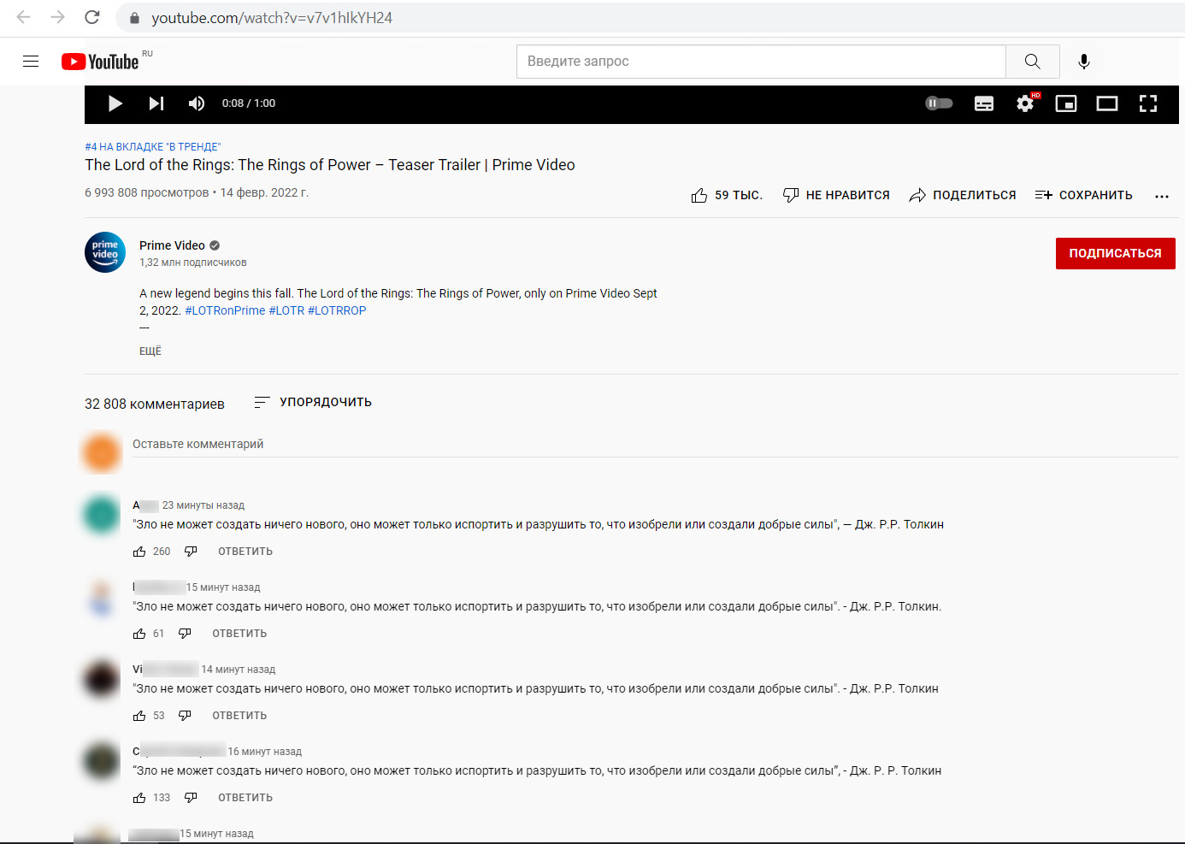The image size is (1185, 844).
Task: Dislike the comment with 61 likes
Action: point(185,634)
